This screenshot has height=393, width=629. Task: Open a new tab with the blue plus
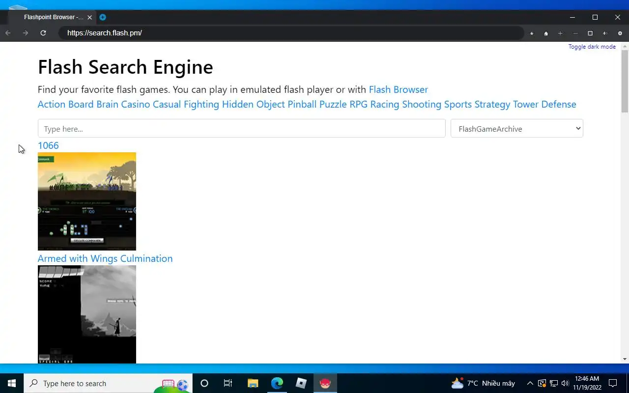click(x=103, y=17)
